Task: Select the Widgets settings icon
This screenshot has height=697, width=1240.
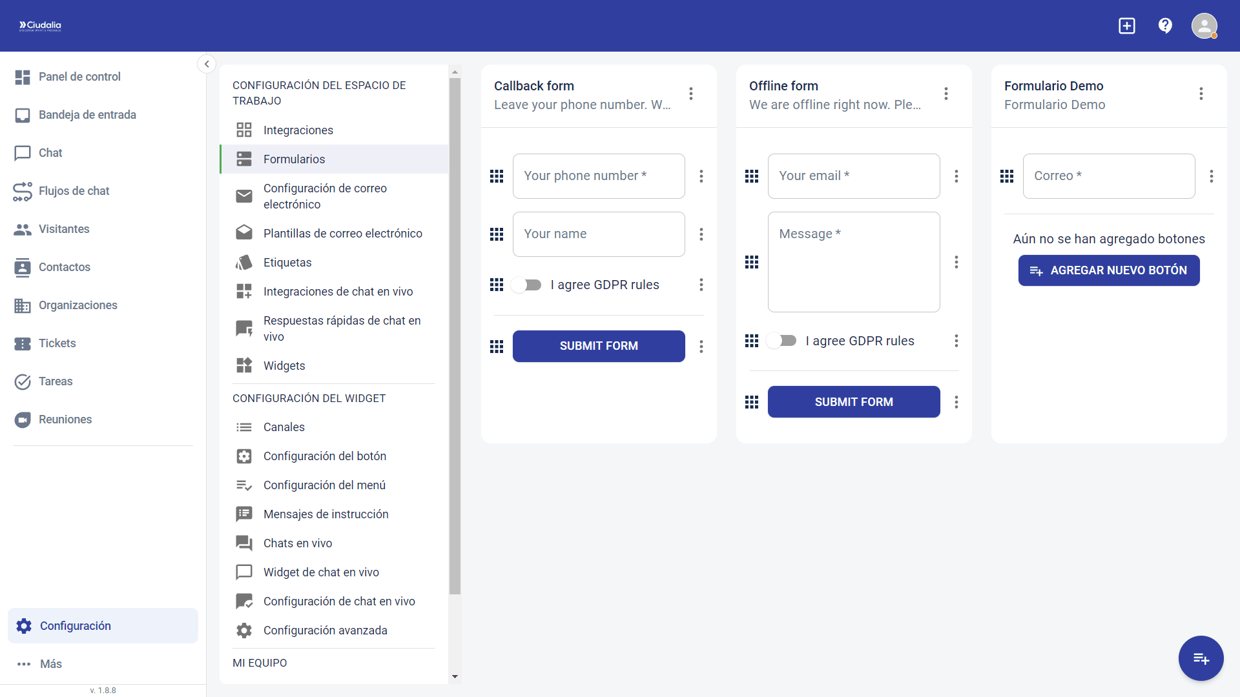Action: [x=244, y=365]
